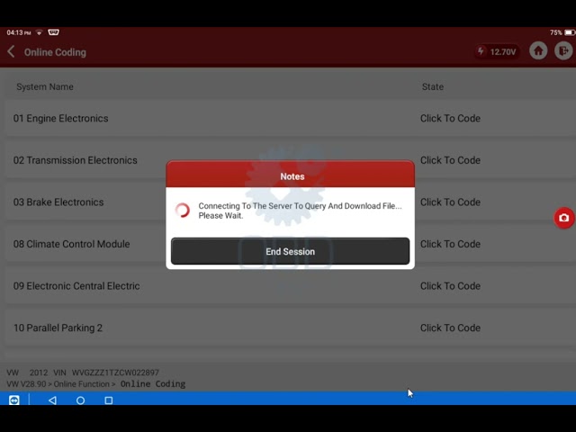Tap the VCI connector status icon
This screenshot has height=432, width=576.
(53, 32)
